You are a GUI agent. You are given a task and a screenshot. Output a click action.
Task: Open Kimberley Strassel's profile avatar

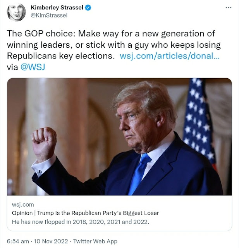tap(16, 12)
